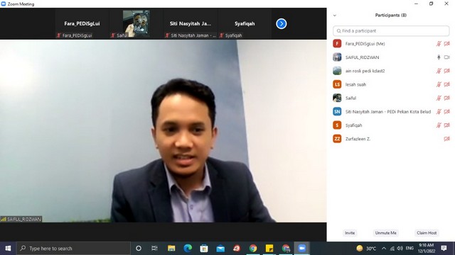Click SAIFUL_RIDZWAN's microphone icon in participants list
Screen dimensions: 455x255
(x=439, y=57)
